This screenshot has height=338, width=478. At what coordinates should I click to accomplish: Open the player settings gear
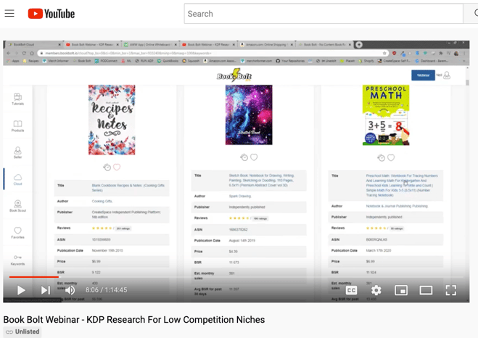click(376, 290)
